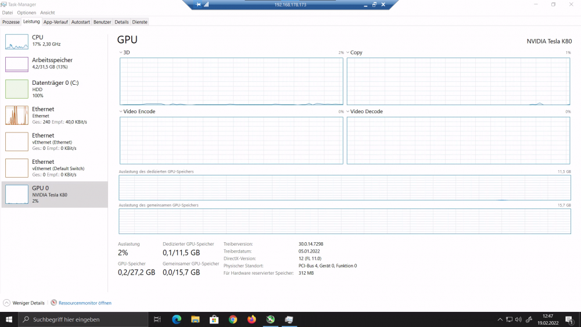Select the vEthernet (Default Switch) entry
This screenshot has height=327, width=581.
[x=55, y=168]
